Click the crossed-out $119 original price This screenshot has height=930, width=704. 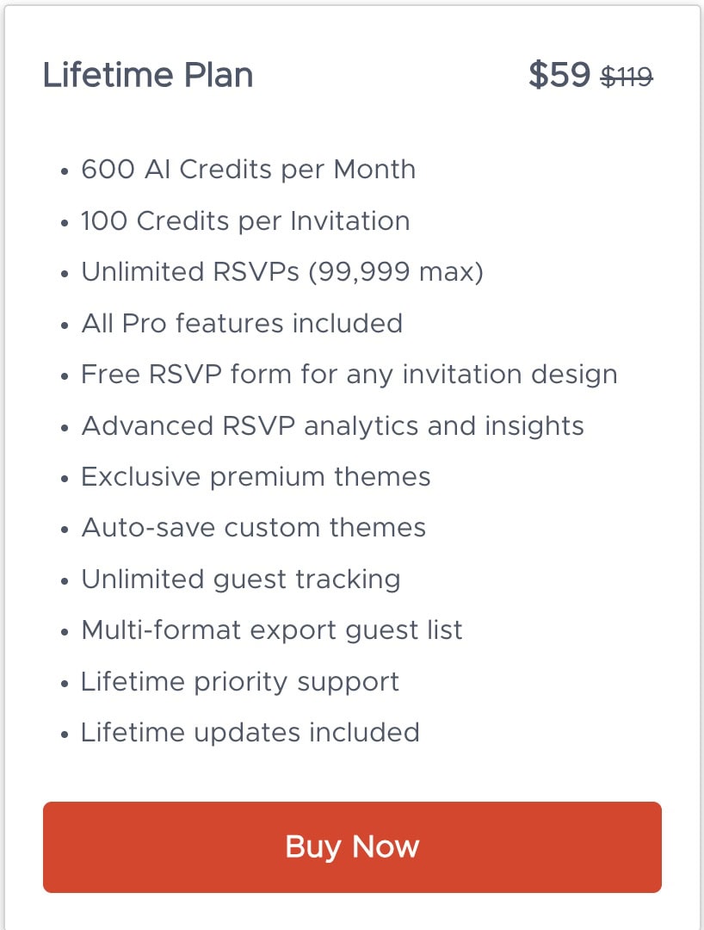coord(627,77)
